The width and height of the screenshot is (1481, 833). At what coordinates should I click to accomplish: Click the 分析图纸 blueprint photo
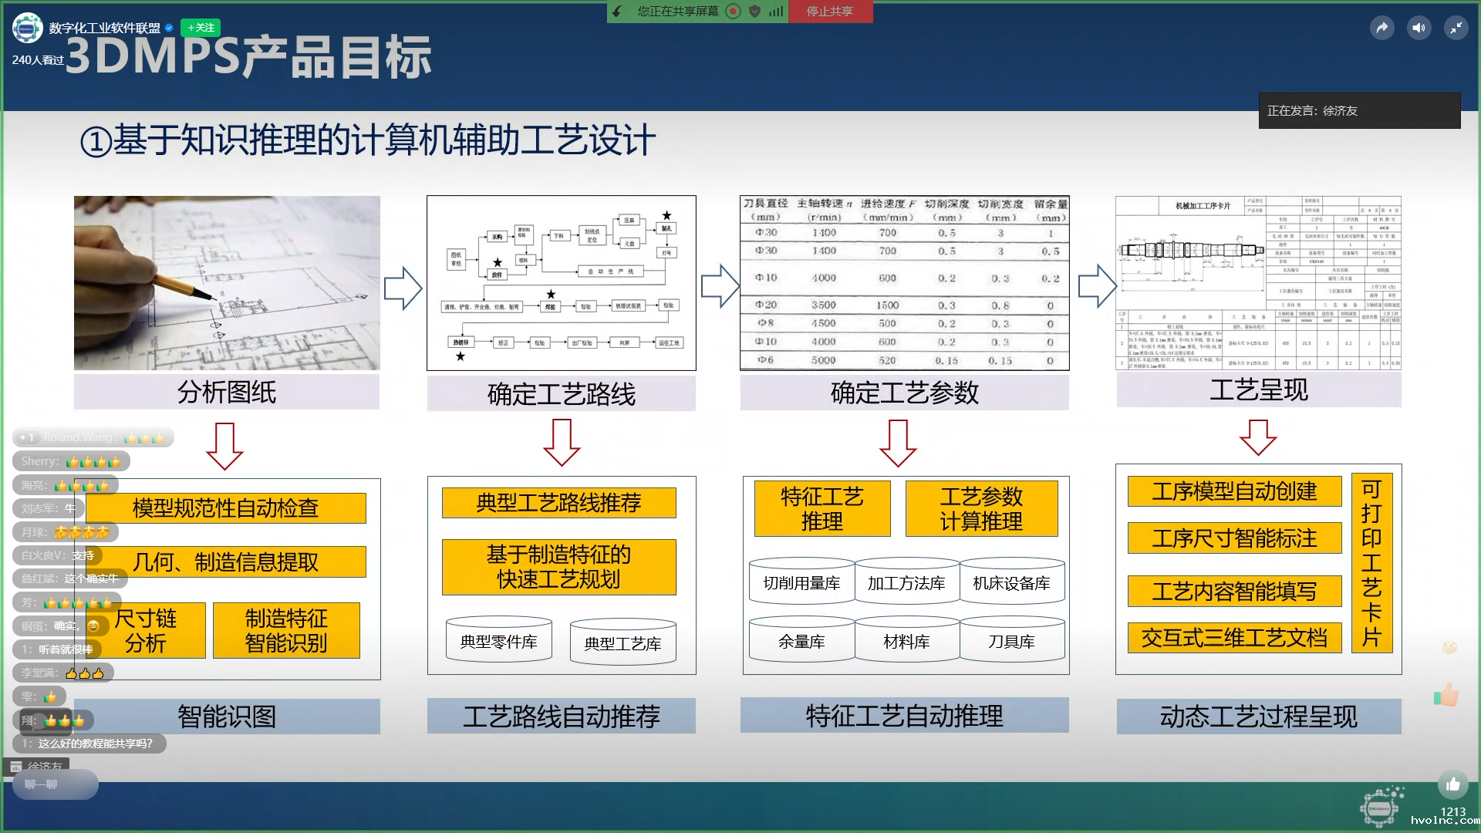coord(227,282)
